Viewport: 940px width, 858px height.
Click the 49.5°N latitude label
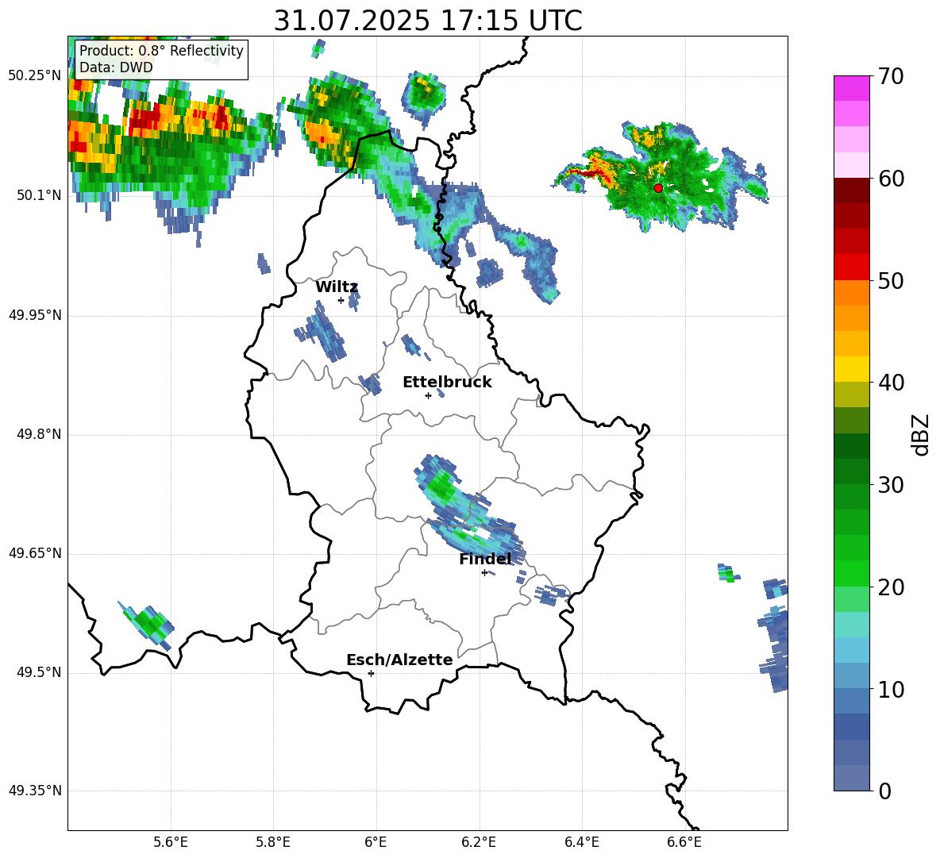39,673
